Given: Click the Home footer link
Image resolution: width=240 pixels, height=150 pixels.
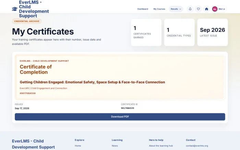Looking at the screenshot, I should (78, 146).
